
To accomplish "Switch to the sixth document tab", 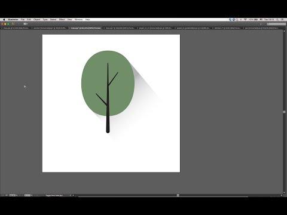I will pos(193,28).
